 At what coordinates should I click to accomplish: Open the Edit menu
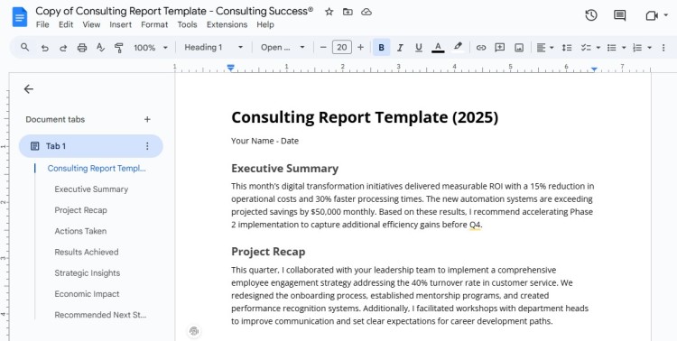[66, 24]
